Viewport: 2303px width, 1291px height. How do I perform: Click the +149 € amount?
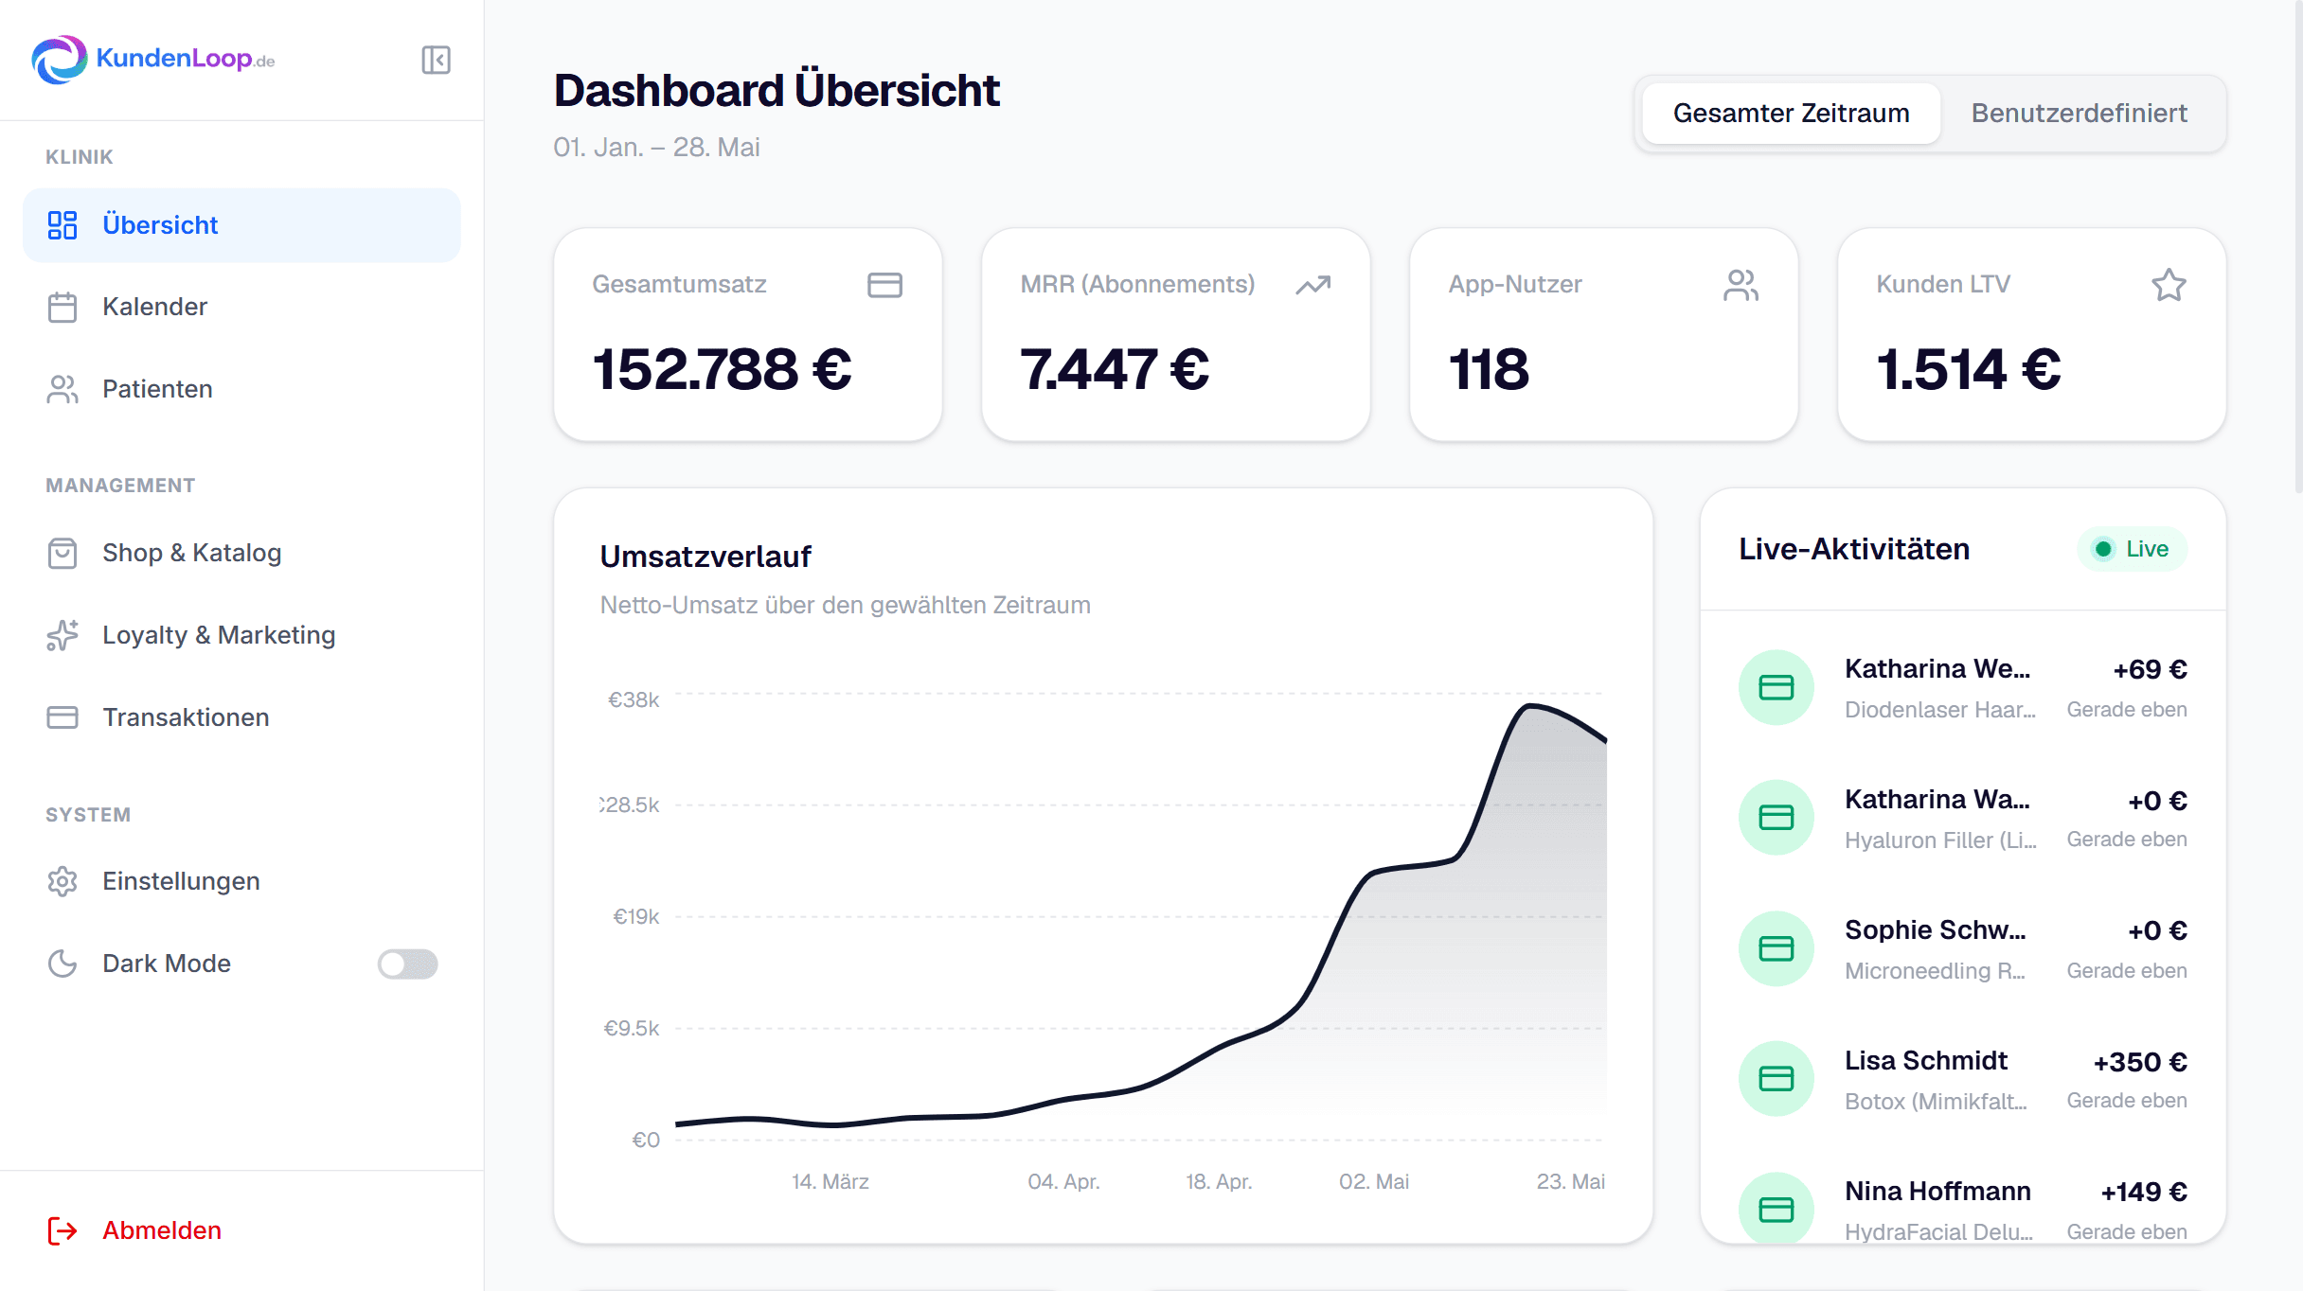[2144, 1193]
